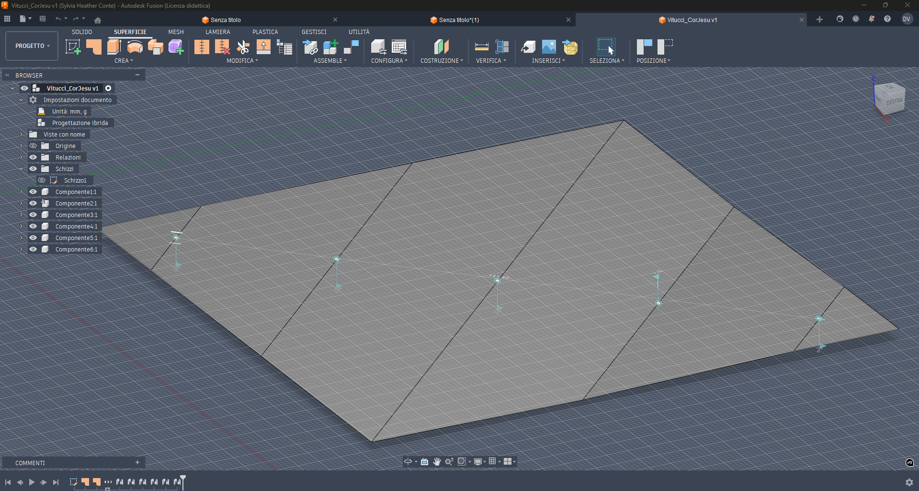Select the Inserisci decalcomania image icon

548,46
